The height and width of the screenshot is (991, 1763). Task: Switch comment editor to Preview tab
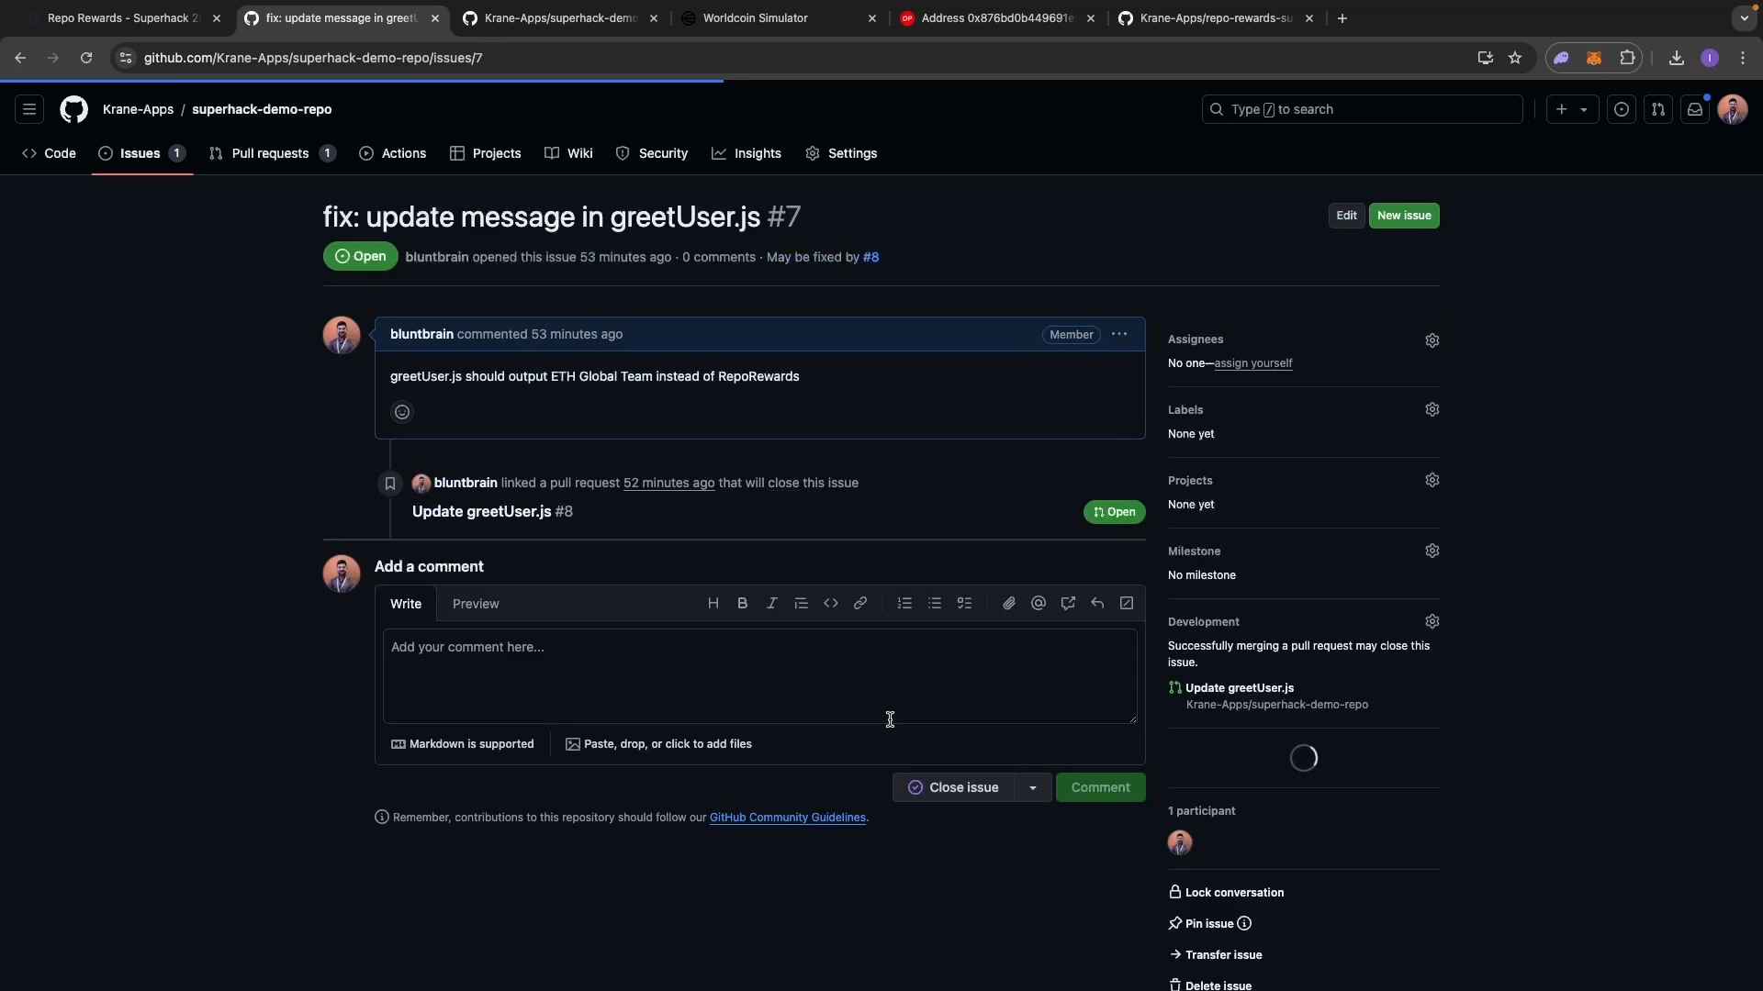(476, 604)
